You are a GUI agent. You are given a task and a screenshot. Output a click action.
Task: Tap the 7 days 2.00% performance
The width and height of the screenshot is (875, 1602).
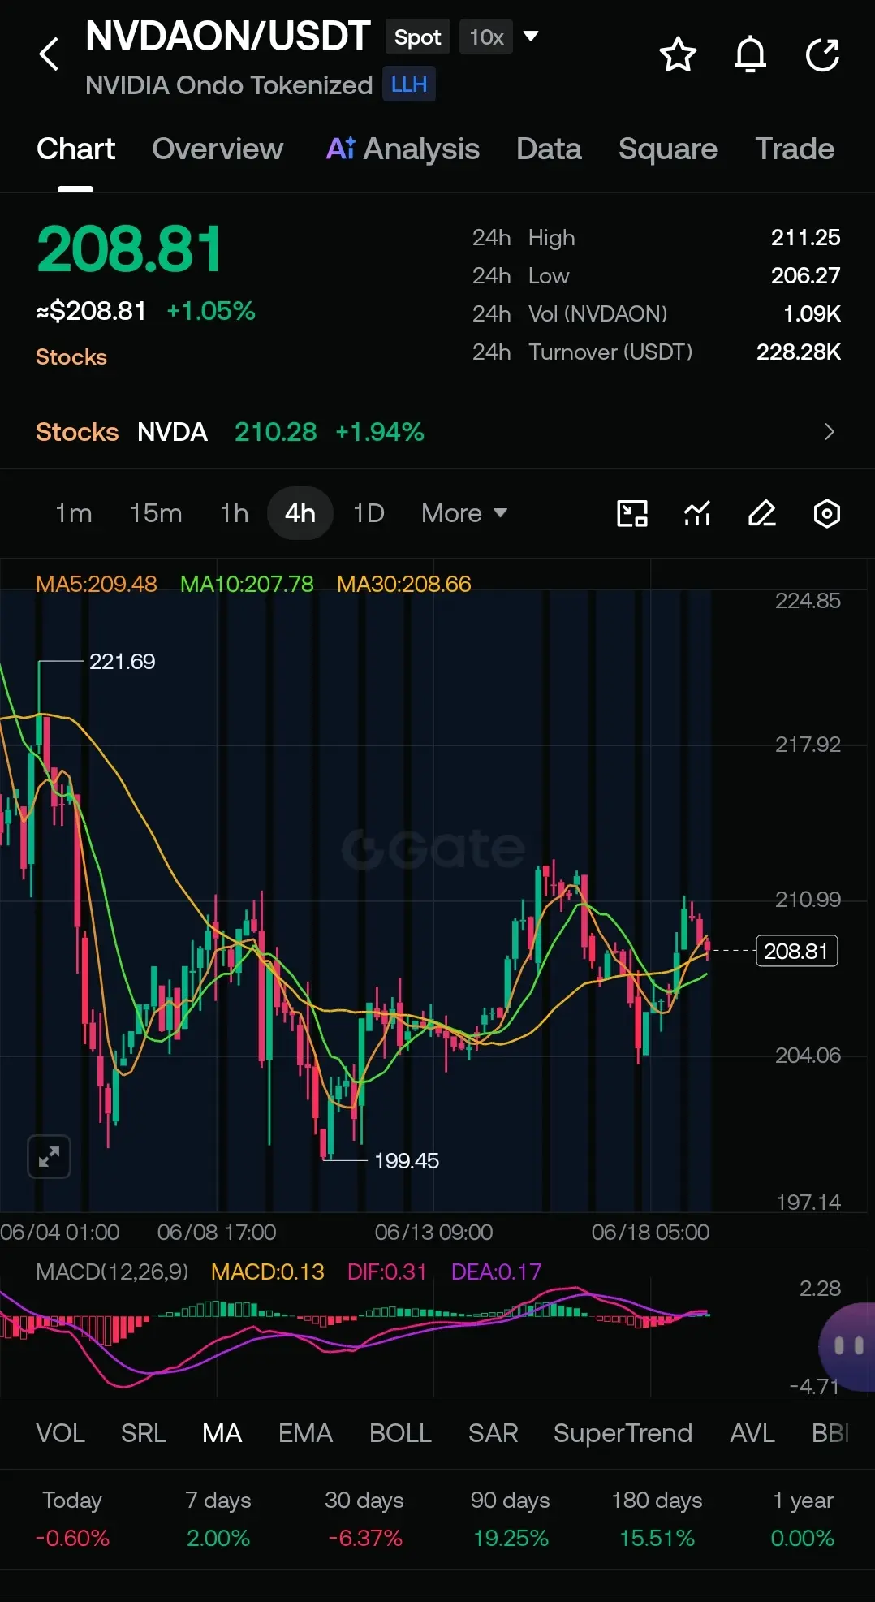218,1519
